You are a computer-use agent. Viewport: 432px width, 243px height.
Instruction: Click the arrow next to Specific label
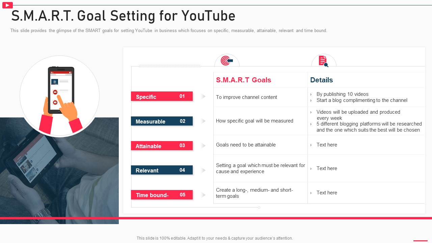(x=203, y=97)
